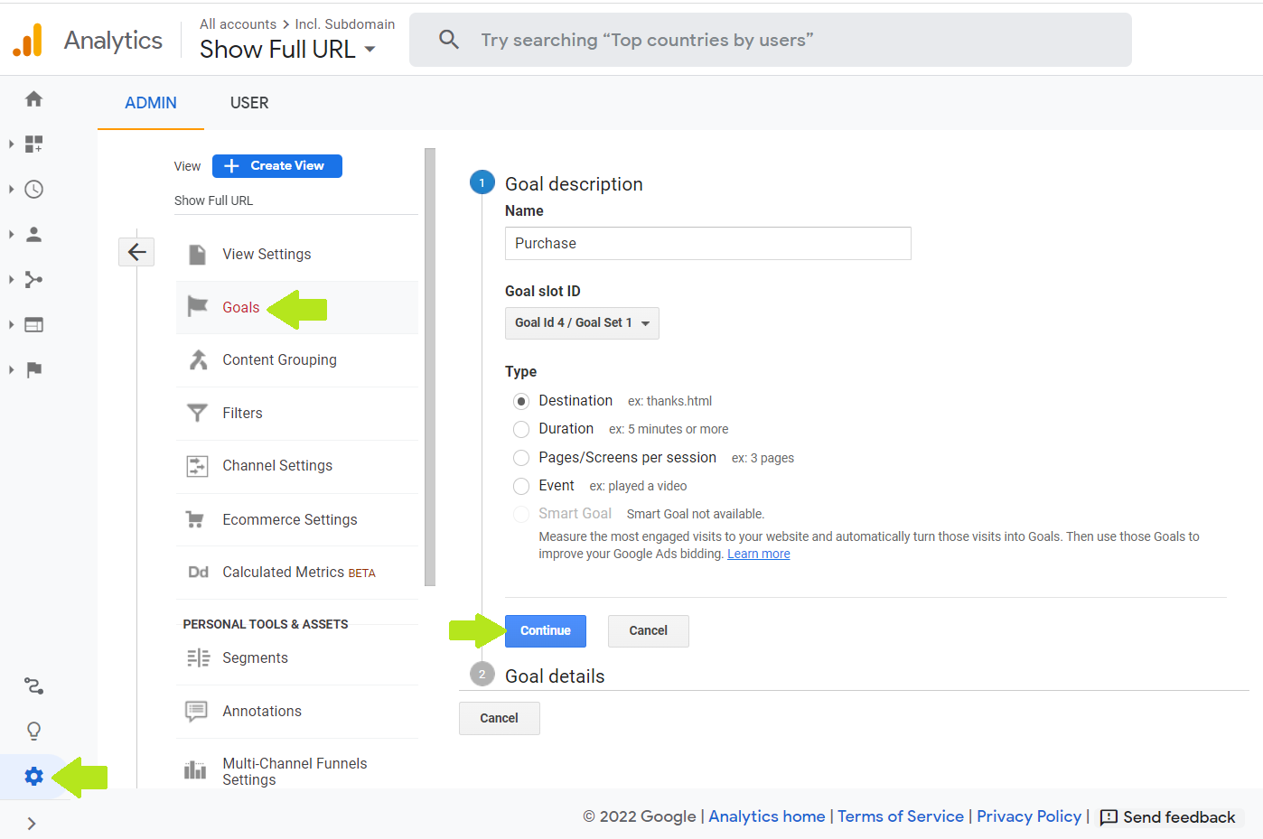This screenshot has width=1263, height=839.
Task: Expand the Realtime sidebar section arrow
Action: [x=11, y=189]
